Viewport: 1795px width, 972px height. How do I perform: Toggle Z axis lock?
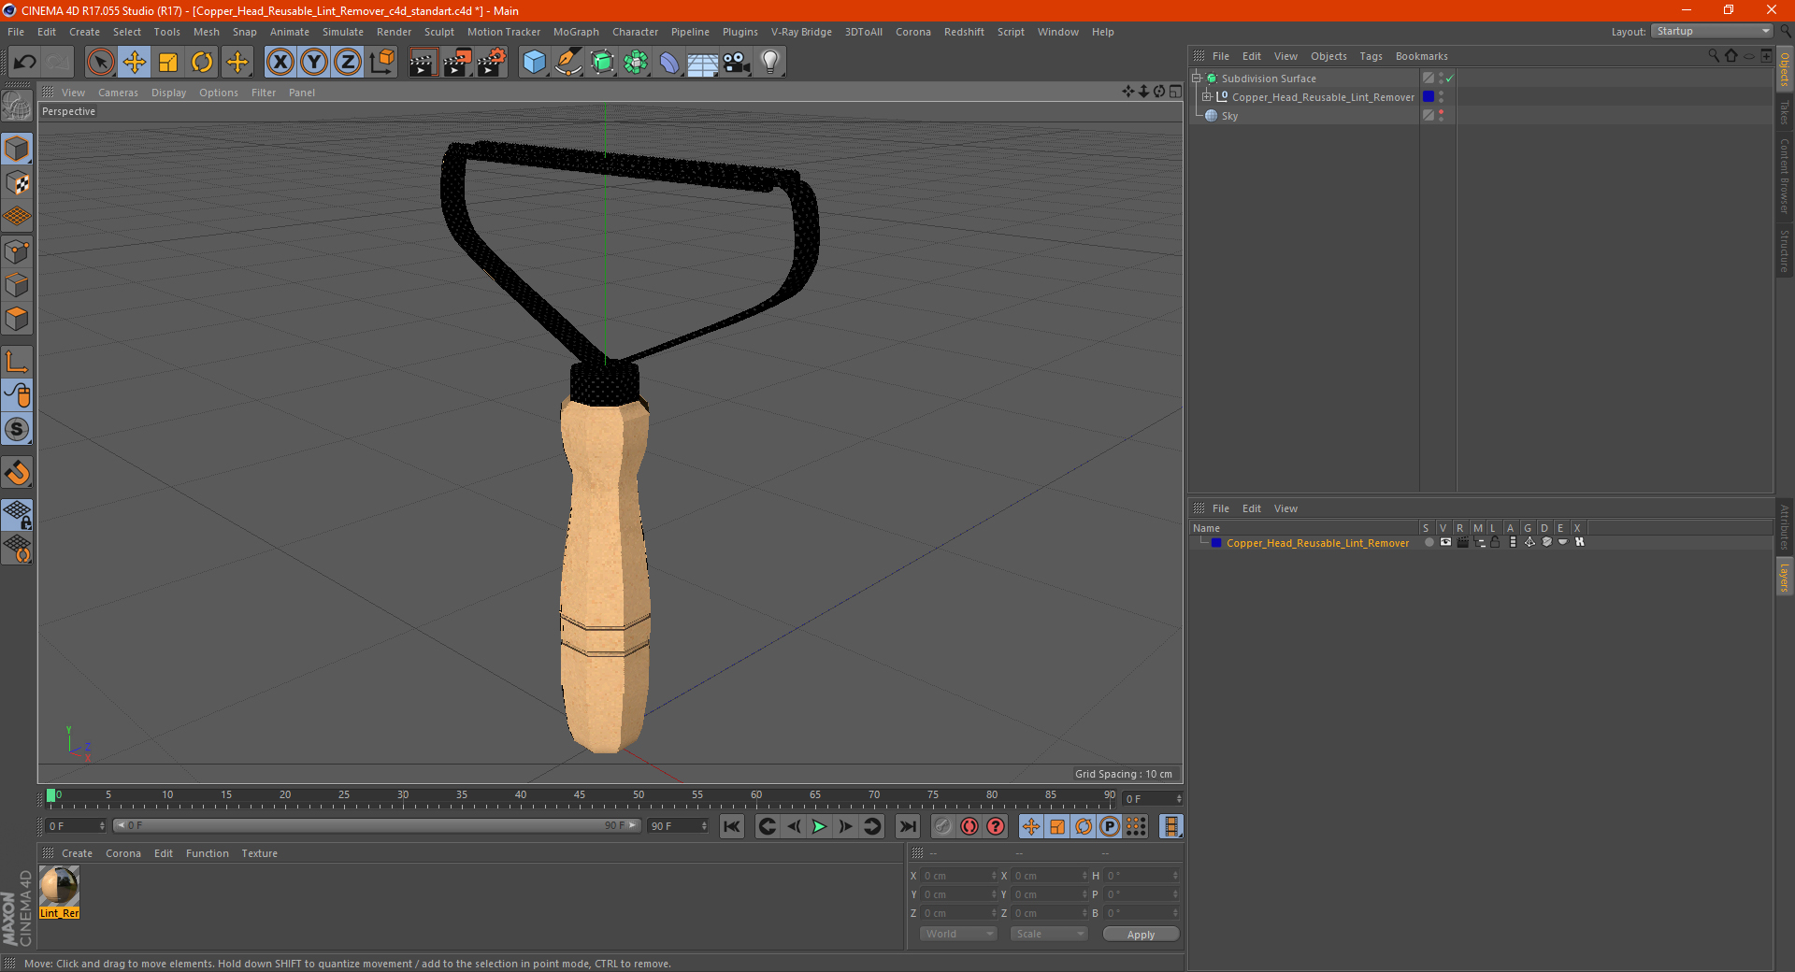(348, 63)
